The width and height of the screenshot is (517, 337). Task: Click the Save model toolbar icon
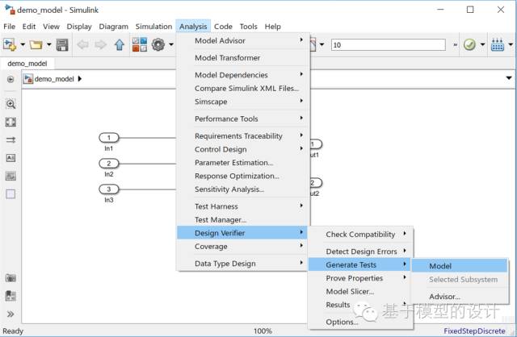click(61, 45)
